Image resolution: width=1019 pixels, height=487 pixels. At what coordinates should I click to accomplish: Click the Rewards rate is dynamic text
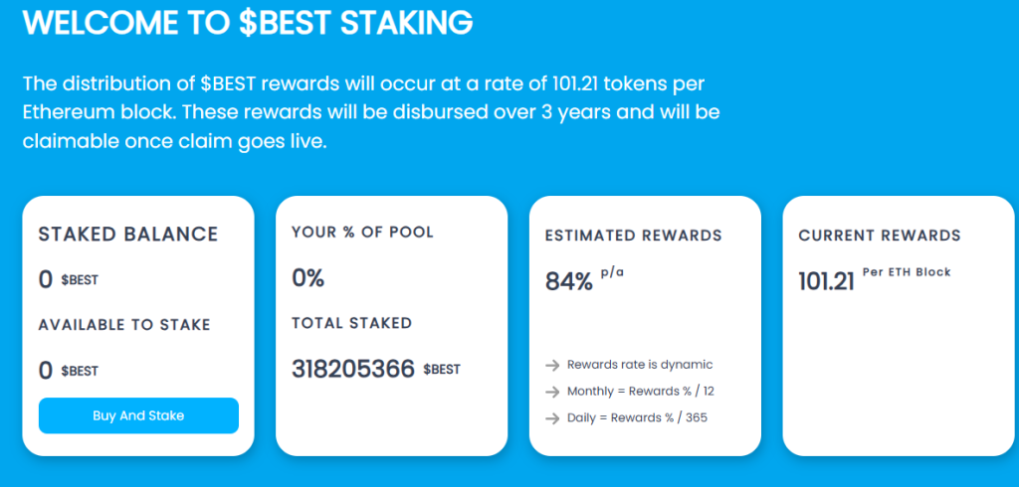(x=640, y=365)
